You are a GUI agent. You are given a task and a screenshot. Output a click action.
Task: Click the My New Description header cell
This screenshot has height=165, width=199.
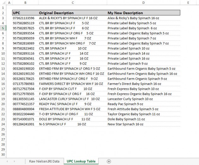coord(143,13)
